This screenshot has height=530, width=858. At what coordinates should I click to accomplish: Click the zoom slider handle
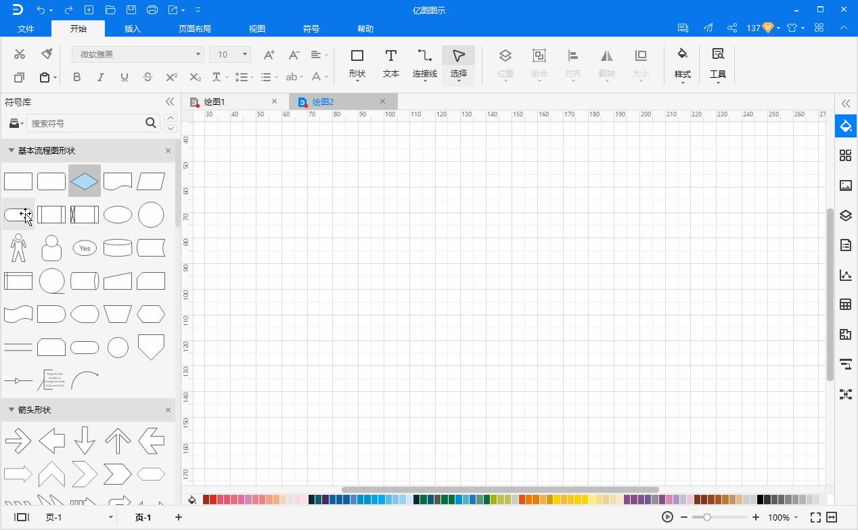click(706, 517)
